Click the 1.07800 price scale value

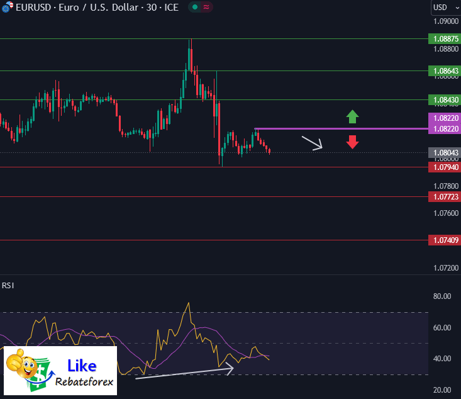446,186
